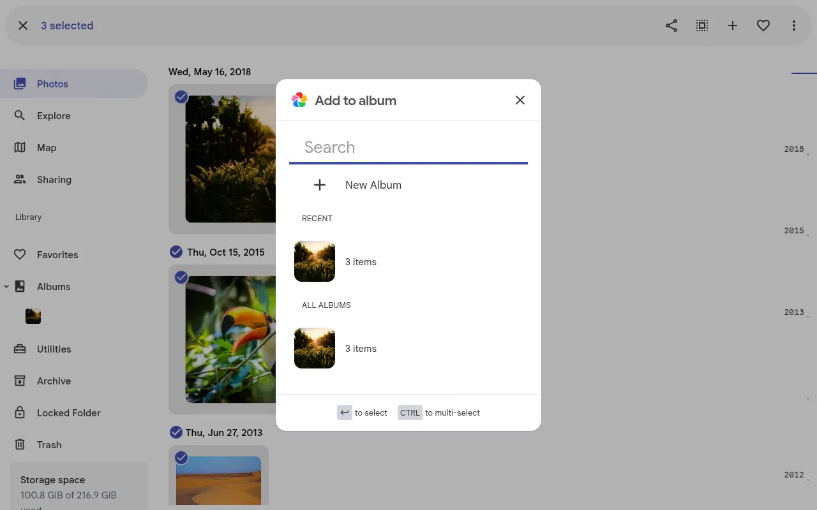Click the Search field in the album dialog

408,147
